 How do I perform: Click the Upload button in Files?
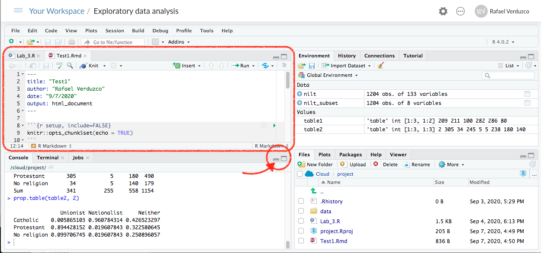pos(353,164)
